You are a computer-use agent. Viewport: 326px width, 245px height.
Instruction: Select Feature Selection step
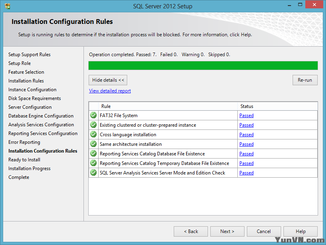tap(26, 72)
